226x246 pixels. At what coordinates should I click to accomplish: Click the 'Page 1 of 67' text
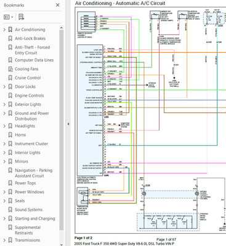point(166,239)
